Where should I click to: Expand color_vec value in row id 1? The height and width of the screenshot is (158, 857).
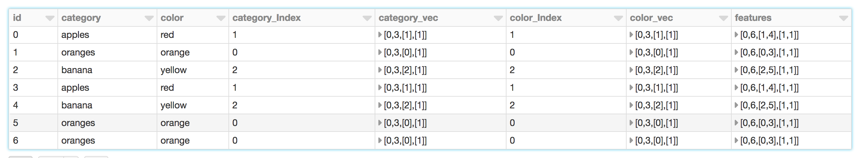point(631,52)
